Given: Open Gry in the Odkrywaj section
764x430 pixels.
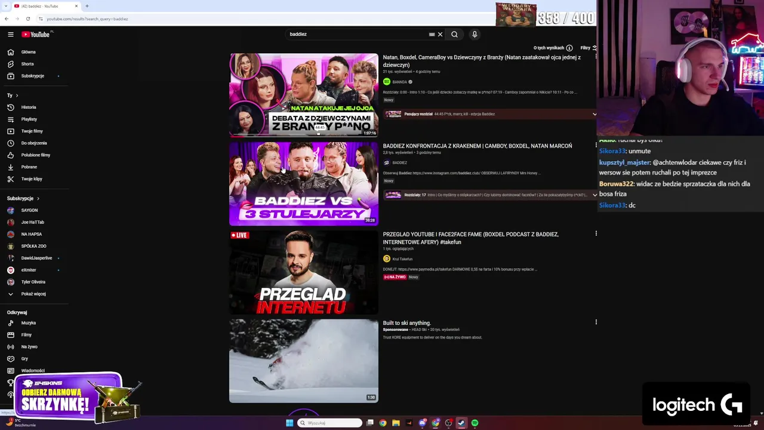Looking at the screenshot, I should pos(24,359).
